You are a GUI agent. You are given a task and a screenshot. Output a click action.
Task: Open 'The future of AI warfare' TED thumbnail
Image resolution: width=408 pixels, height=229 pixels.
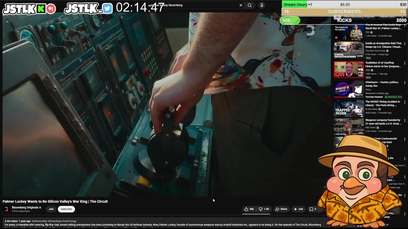[349, 32]
